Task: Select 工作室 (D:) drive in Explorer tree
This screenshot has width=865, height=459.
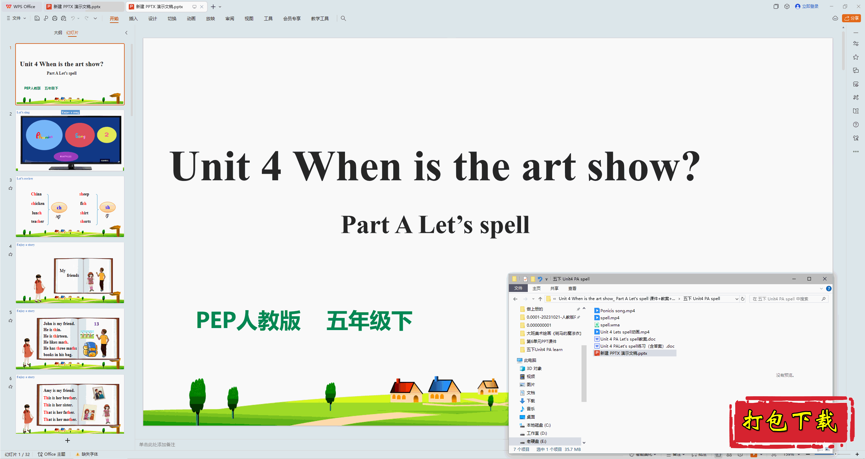Action: 533,433
